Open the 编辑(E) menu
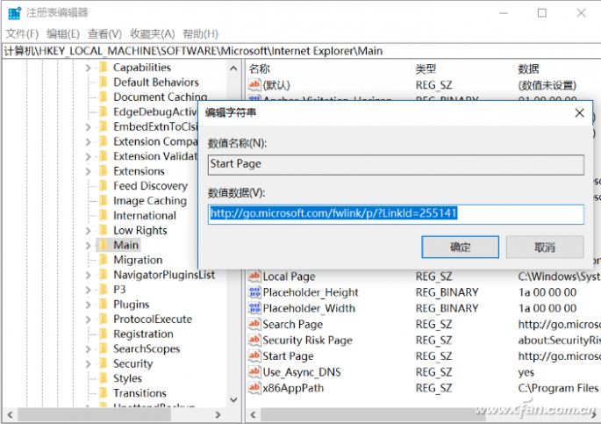 63,34
